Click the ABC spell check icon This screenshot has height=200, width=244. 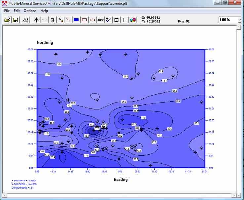coord(108,20)
